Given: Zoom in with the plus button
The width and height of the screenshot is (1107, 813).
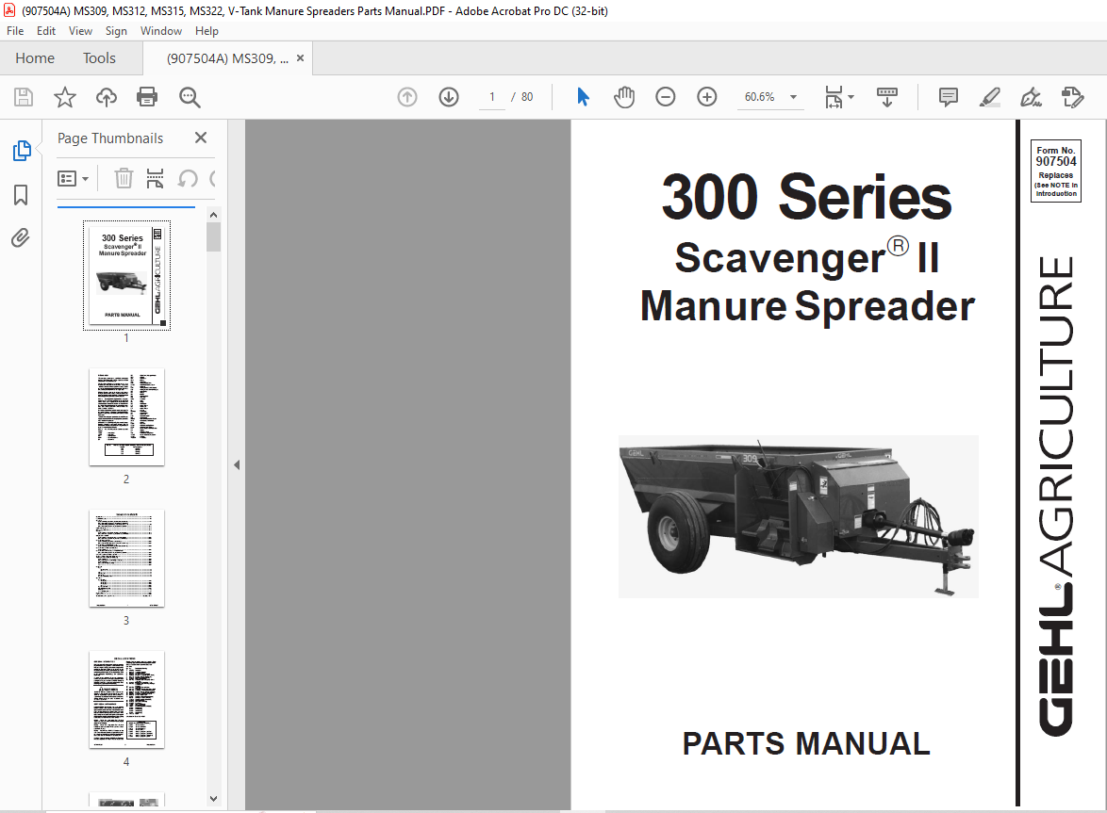Looking at the screenshot, I should tap(706, 97).
